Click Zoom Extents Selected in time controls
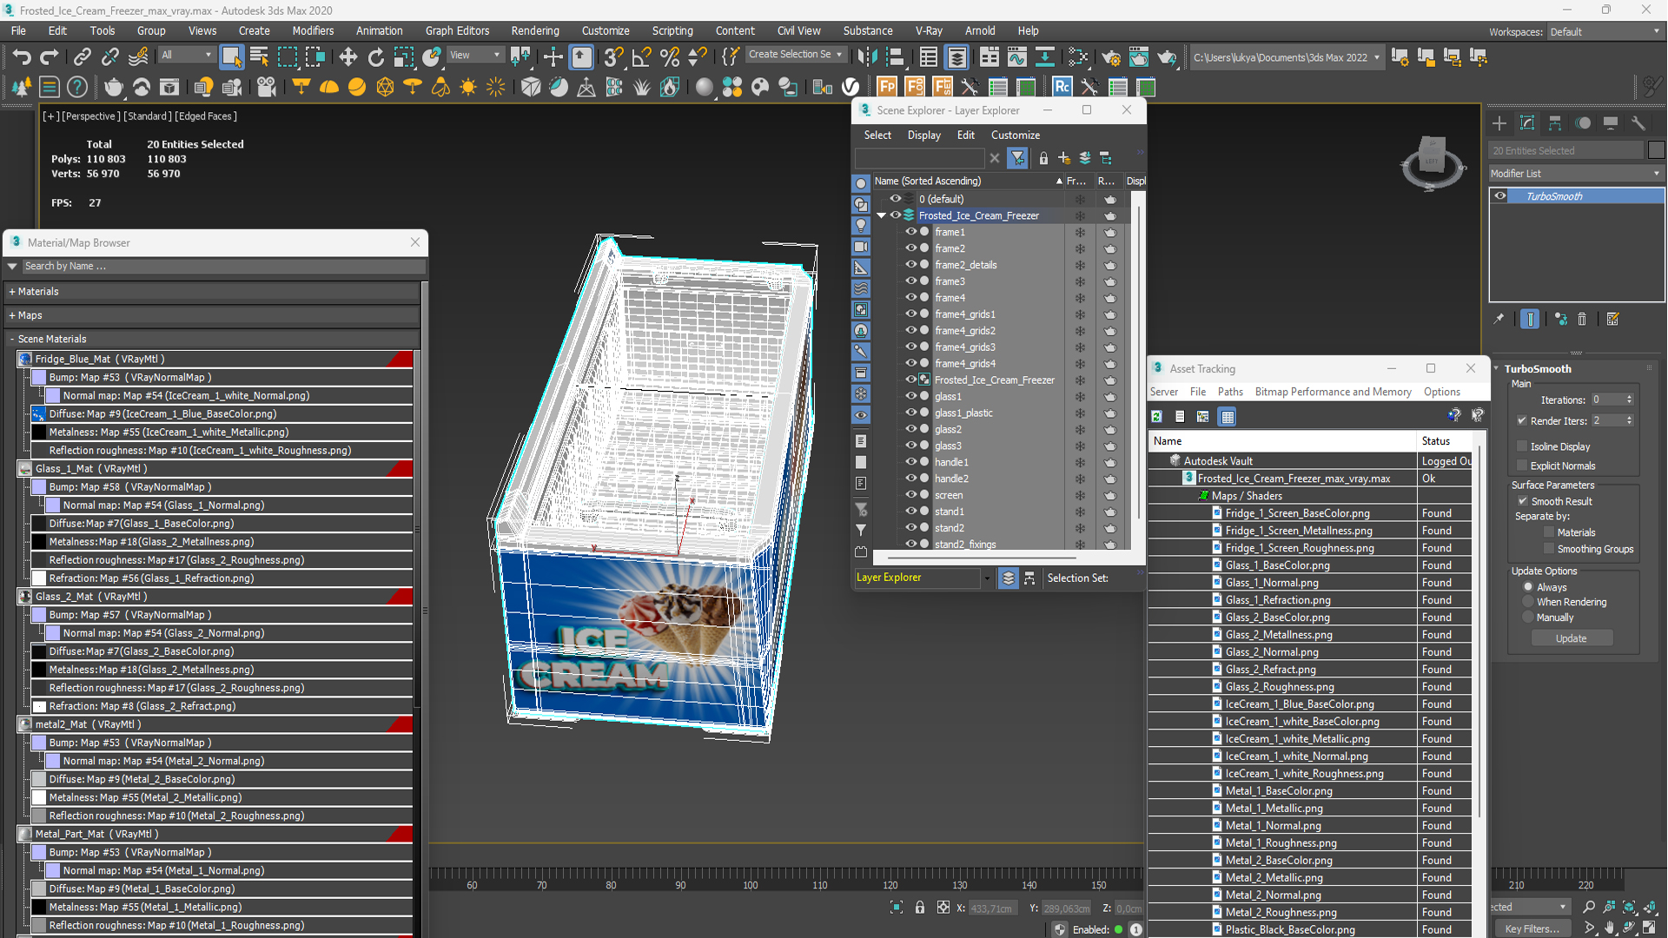The image size is (1668, 938). 1629,907
